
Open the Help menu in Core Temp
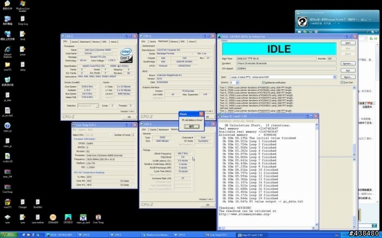[x=90, y=130]
